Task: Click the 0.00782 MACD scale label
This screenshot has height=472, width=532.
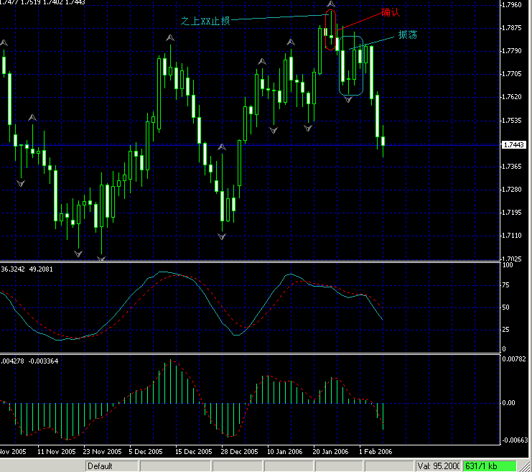Action: [x=513, y=359]
